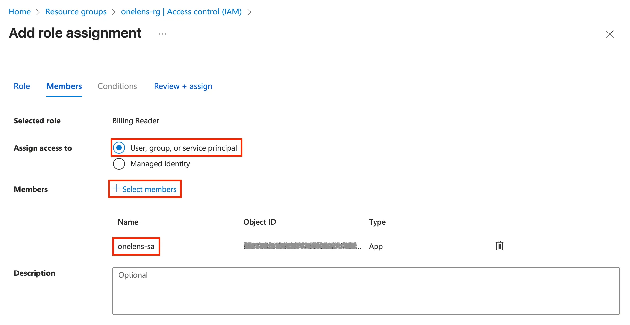Click the Type column header
Image resolution: width=630 pixels, height=325 pixels.
click(x=377, y=222)
